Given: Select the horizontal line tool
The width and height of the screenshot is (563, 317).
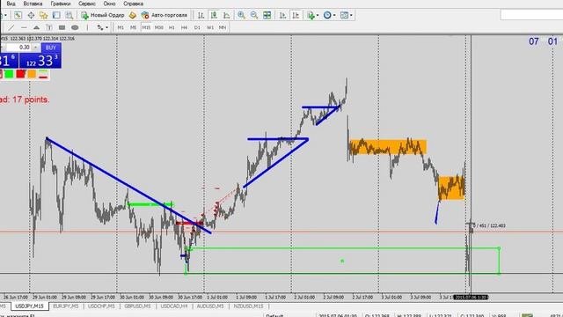Looking at the screenshot, I should [24, 27].
